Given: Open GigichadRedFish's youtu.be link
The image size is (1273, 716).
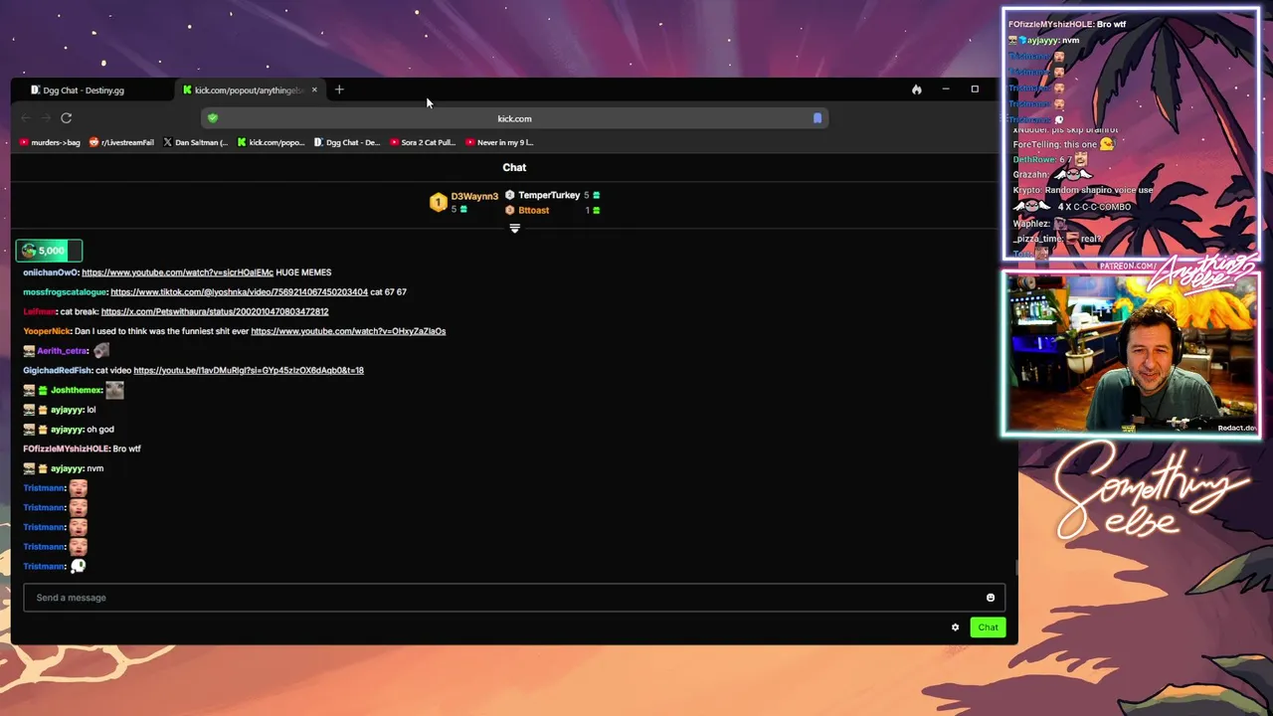Looking at the screenshot, I should 249,370.
